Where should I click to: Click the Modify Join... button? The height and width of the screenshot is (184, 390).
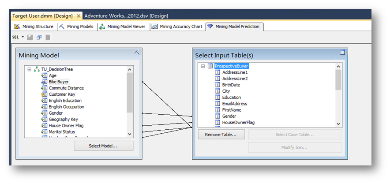click(295, 147)
